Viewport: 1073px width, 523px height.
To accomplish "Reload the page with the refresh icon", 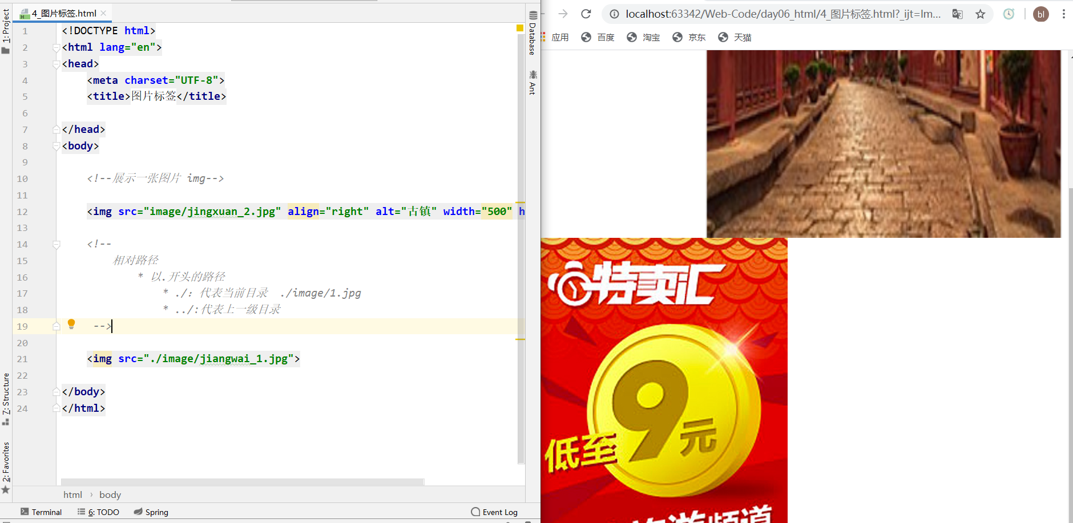I will [586, 14].
